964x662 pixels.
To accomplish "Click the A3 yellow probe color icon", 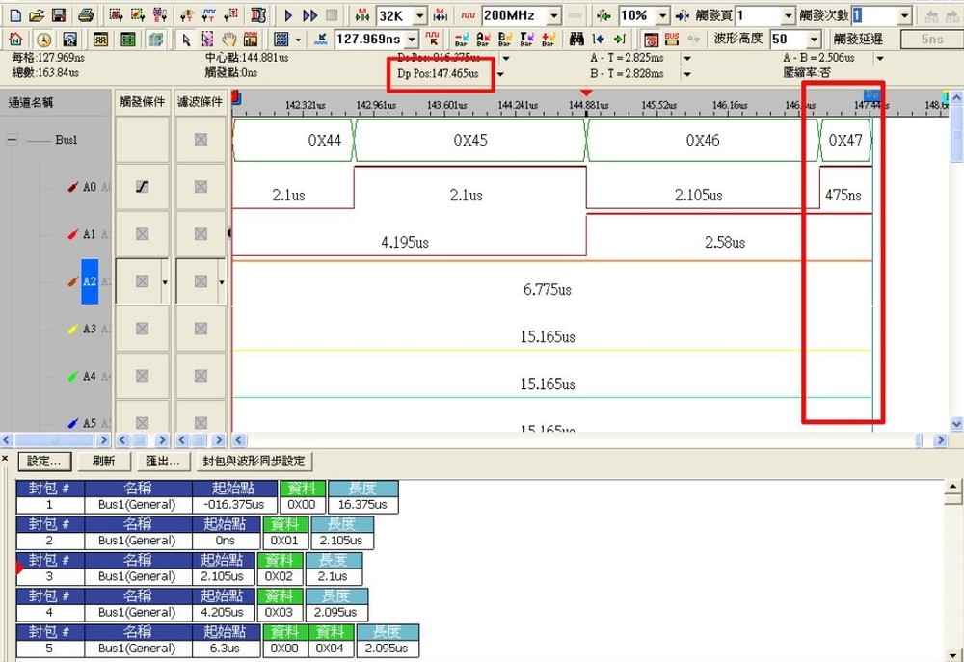I will [x=73, y=329].
